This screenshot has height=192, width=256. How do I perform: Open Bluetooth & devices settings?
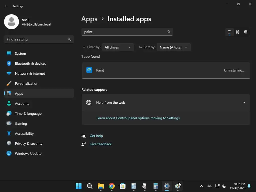[x=39, y=63]
